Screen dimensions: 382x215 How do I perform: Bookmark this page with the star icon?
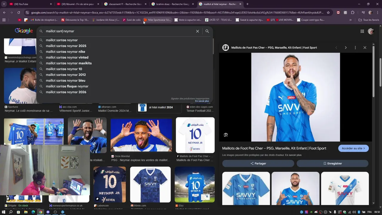[x=328, y=13]
